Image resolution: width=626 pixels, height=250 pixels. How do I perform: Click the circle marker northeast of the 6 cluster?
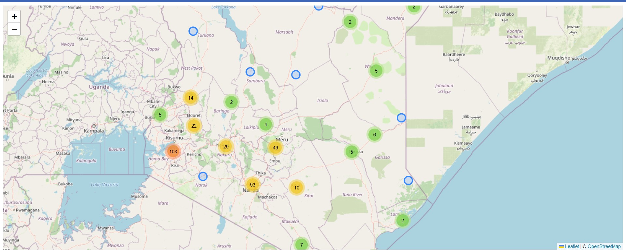(x=401, y=118)
